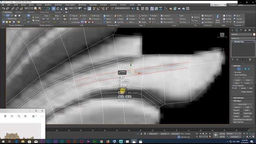Screen dimensions: 256x144
Task: Toggle the Angle Snap icon
Action: click(99, 9)
